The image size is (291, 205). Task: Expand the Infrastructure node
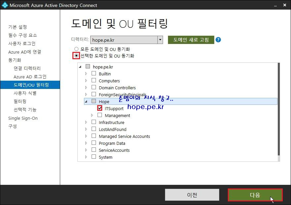click(86, 122)
